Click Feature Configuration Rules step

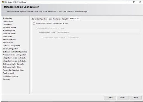[13, 70]
